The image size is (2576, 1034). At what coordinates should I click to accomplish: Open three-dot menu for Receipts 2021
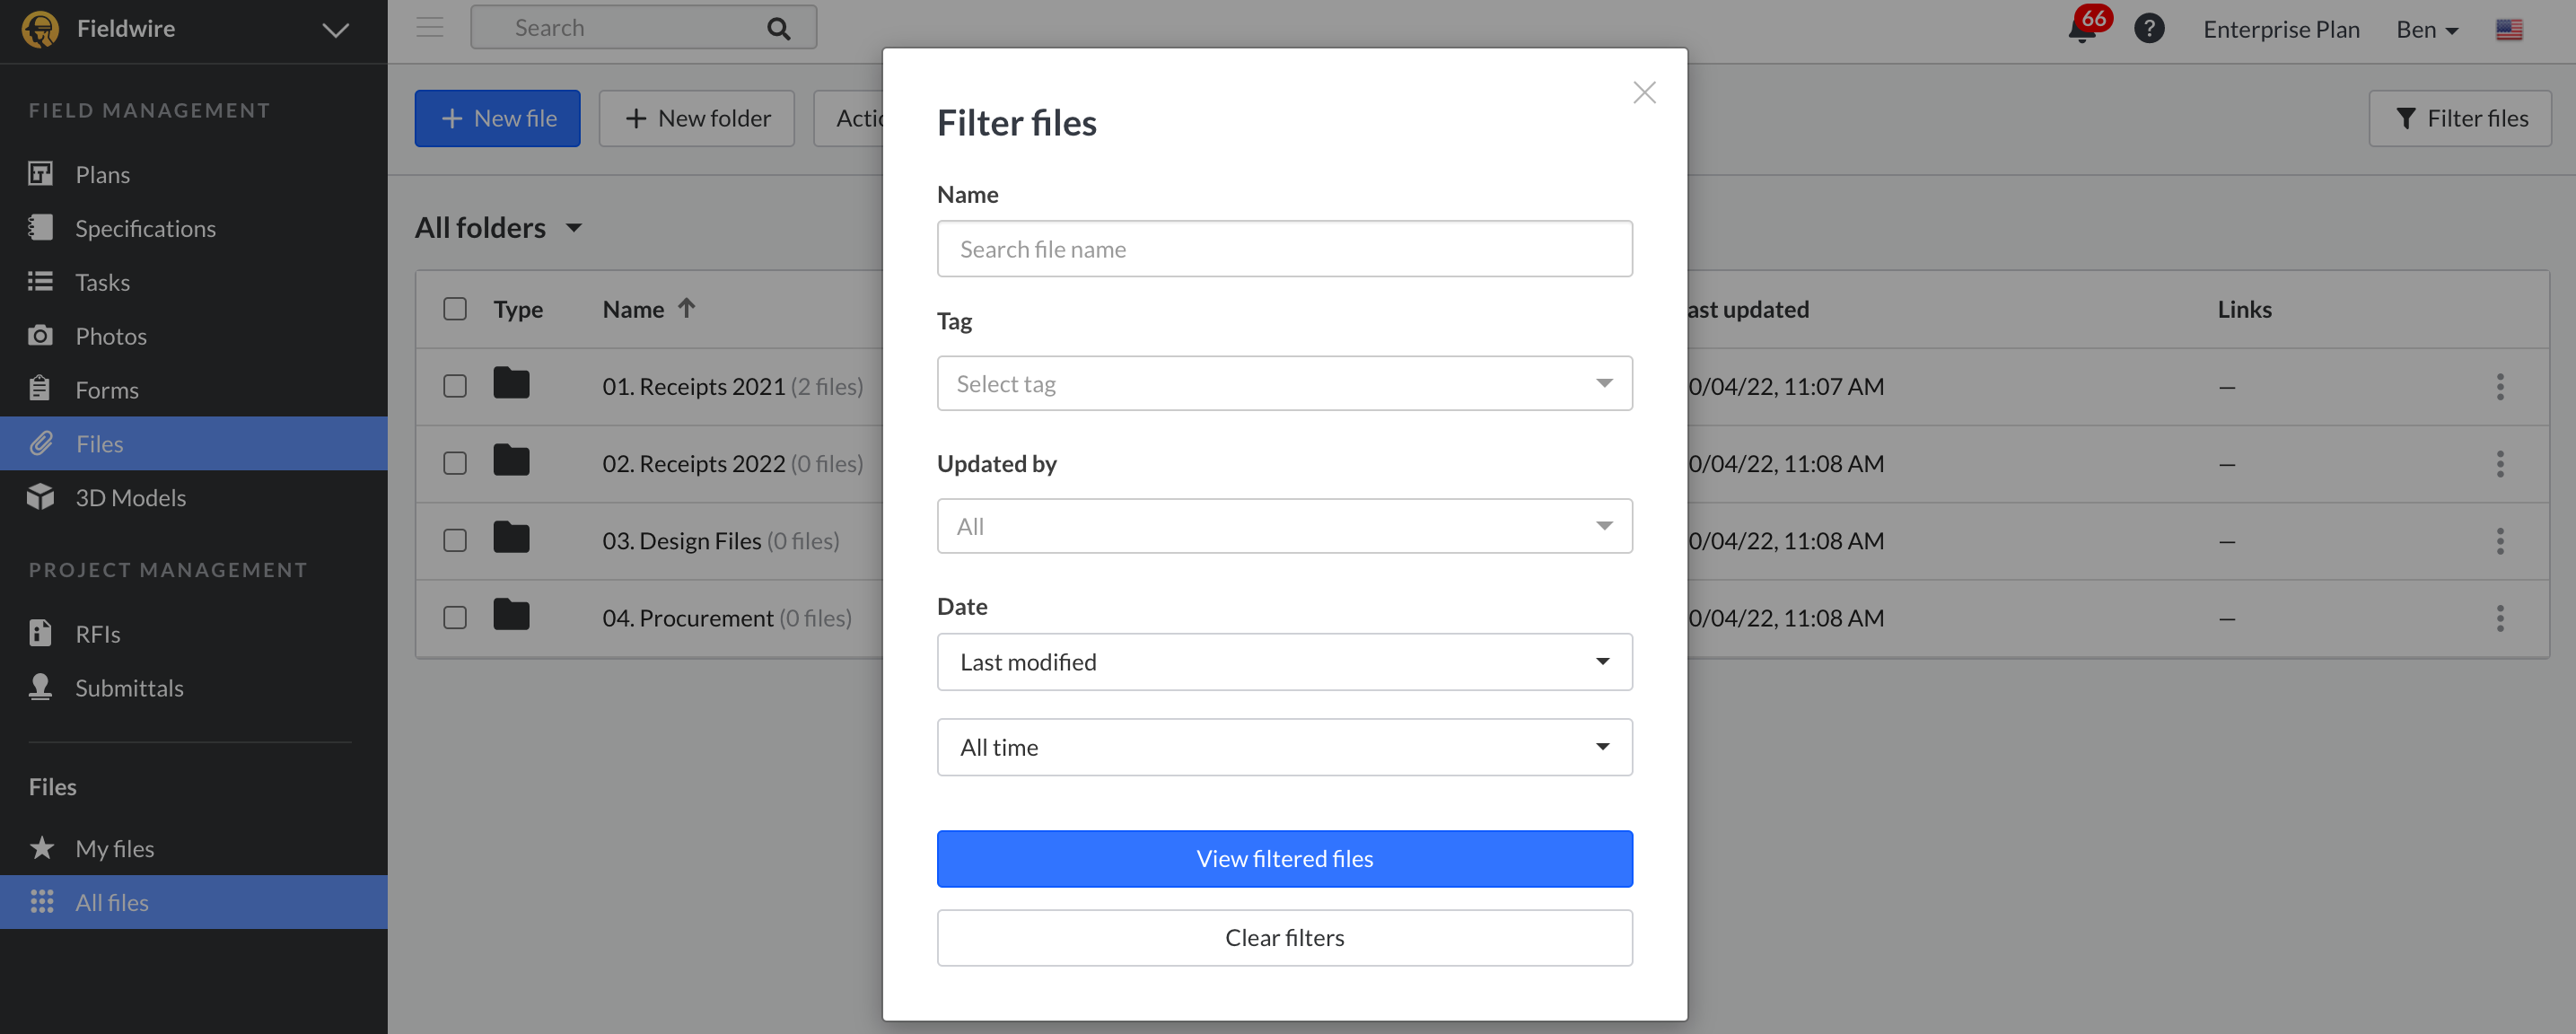click(x=2499, y=387)
